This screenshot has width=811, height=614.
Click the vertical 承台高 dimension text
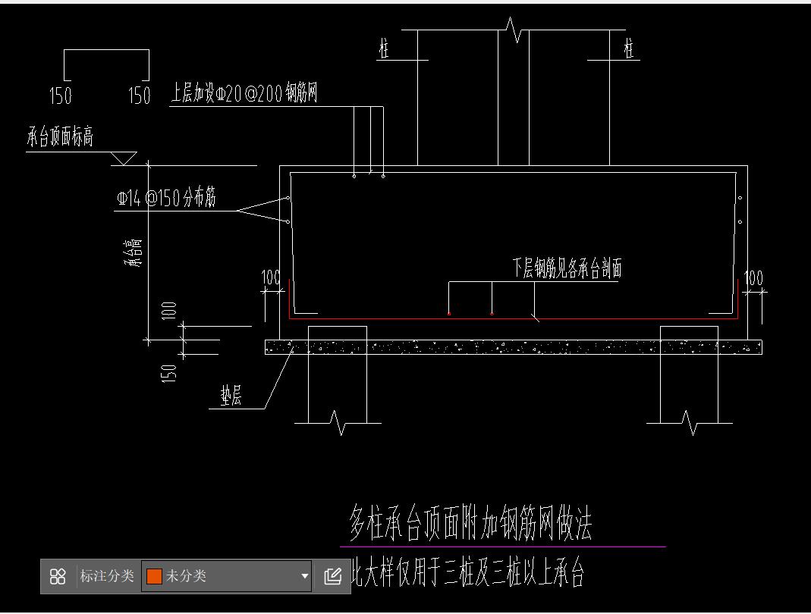(133, 252)
